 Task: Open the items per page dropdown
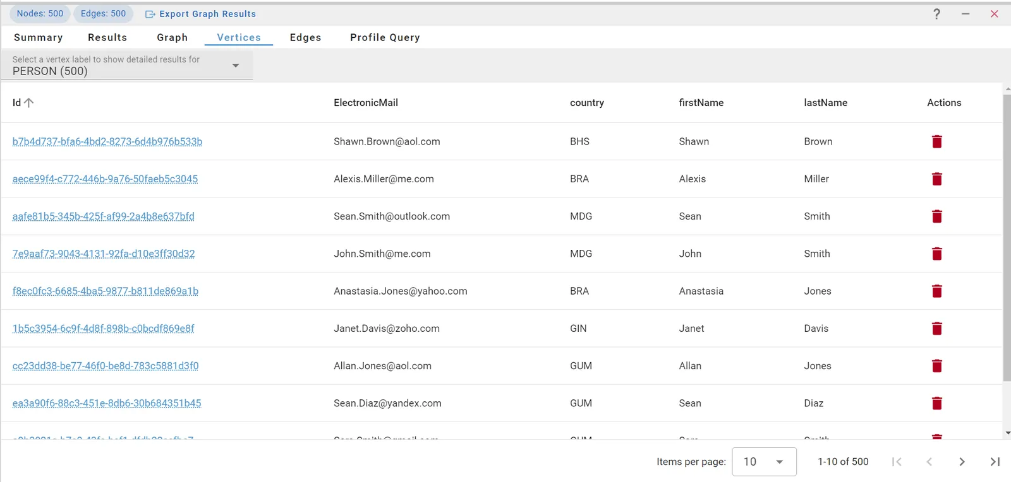pyautogui.click(x=764, y=462)
